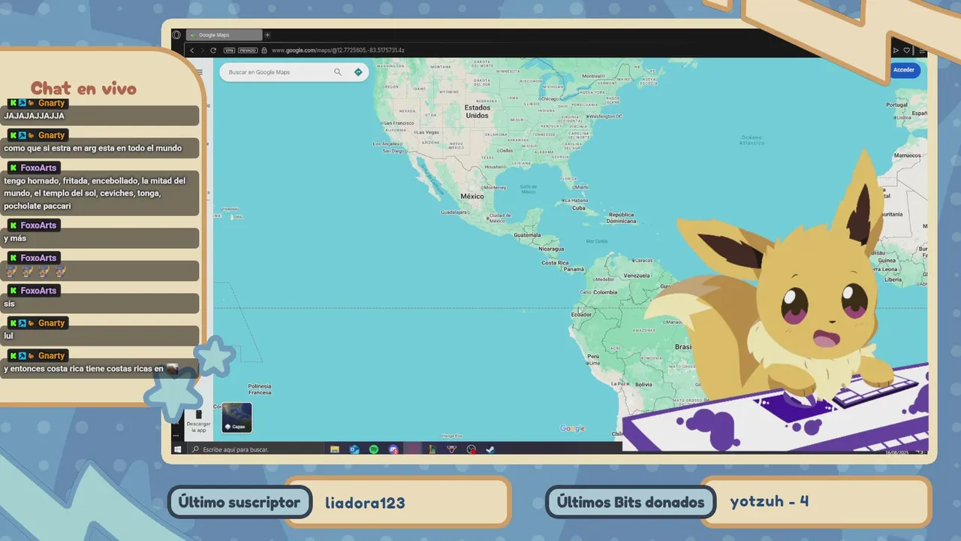
Task: Click the 'lul' chat message
Action: point(8,336)
